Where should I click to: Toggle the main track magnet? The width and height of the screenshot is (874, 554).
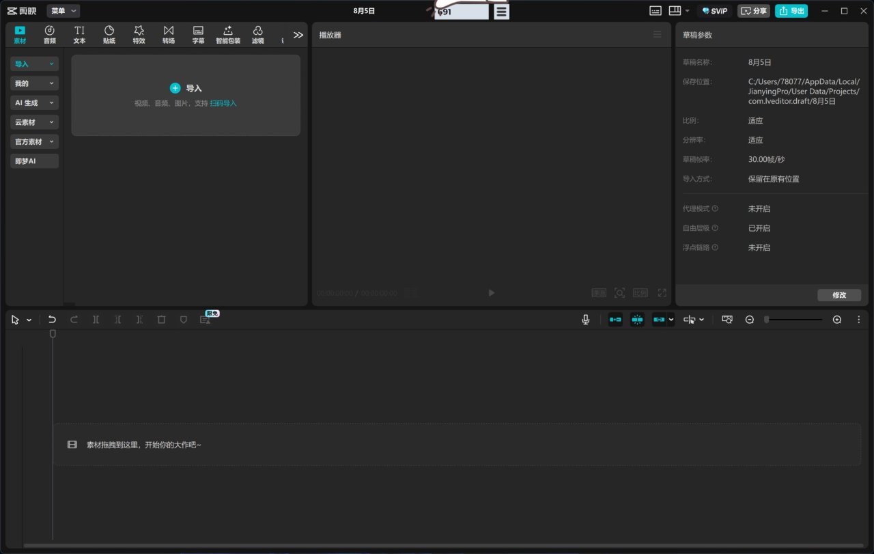pos(615,319)
